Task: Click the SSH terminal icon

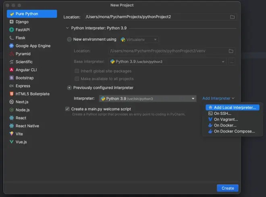Action: coord(210,114)
